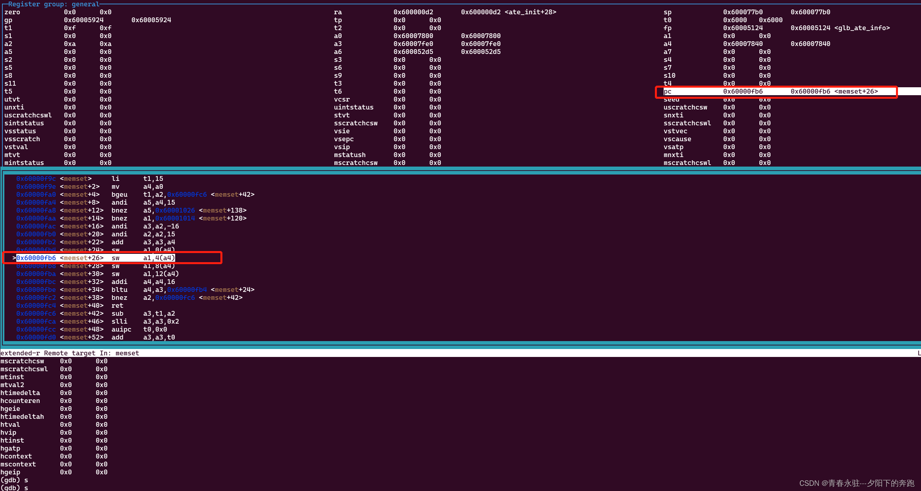The height and width of the screenshot is (491, 921).
Task: Click the 0x60001014 branch target address
Action: [175, 219]
